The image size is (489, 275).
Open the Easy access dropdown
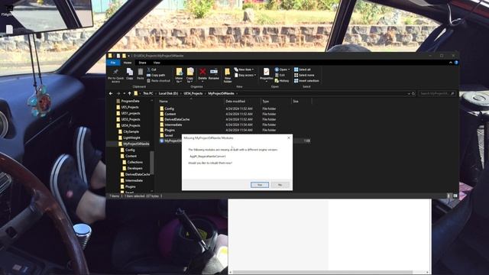pos(245,75)
